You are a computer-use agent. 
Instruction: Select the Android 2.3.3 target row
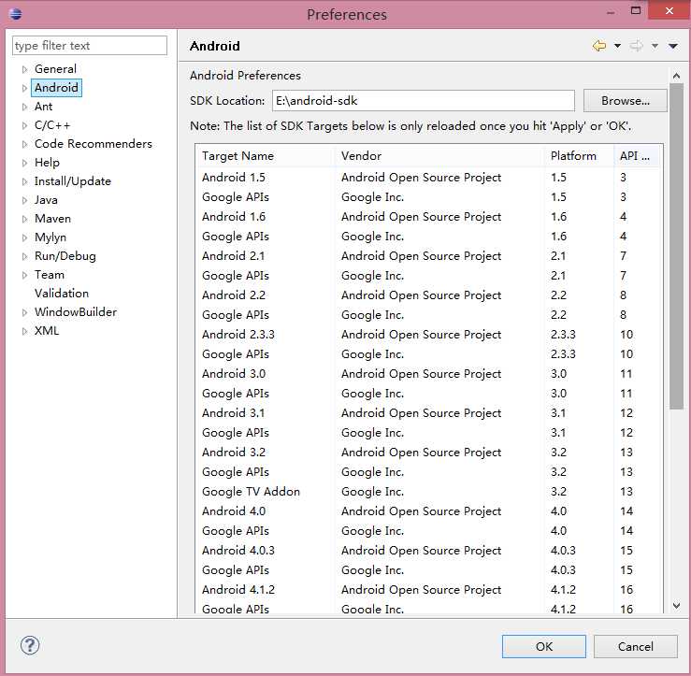(428, 335)
